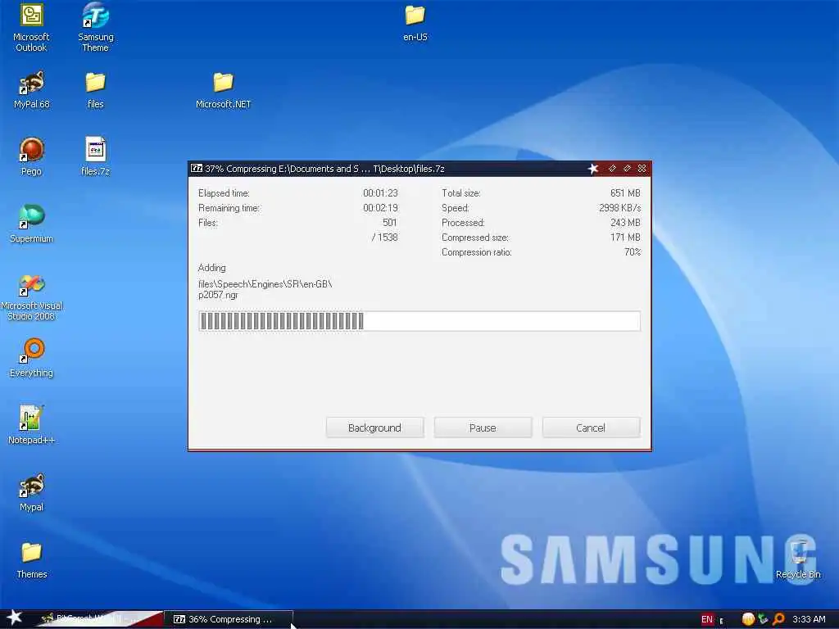This screenshot has width=839, height=629.
Task: Click the Compression ratio value 70%
Action: coord(633,252)
